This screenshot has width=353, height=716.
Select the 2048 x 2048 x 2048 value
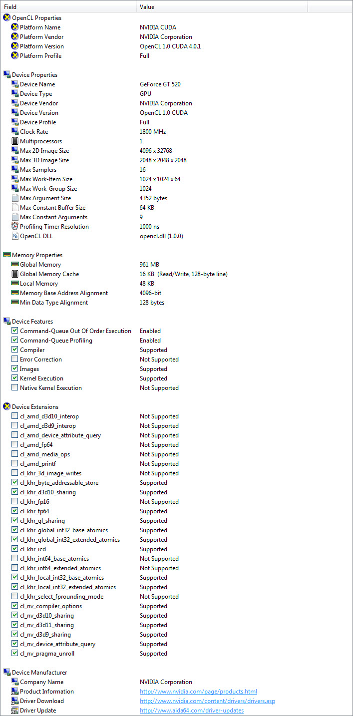pyautogui.click(x=164, y=160)
